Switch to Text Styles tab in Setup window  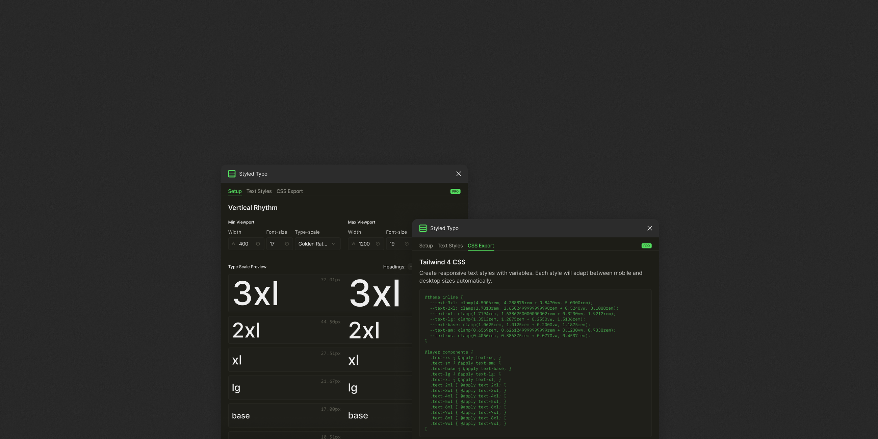259,191
